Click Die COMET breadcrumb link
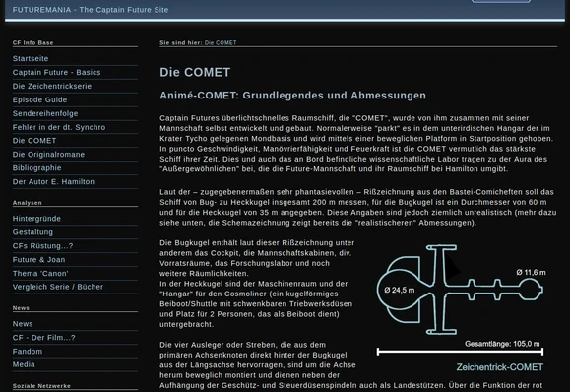Image resolution: width=570 pixels, height=392 pixels. 221,43
